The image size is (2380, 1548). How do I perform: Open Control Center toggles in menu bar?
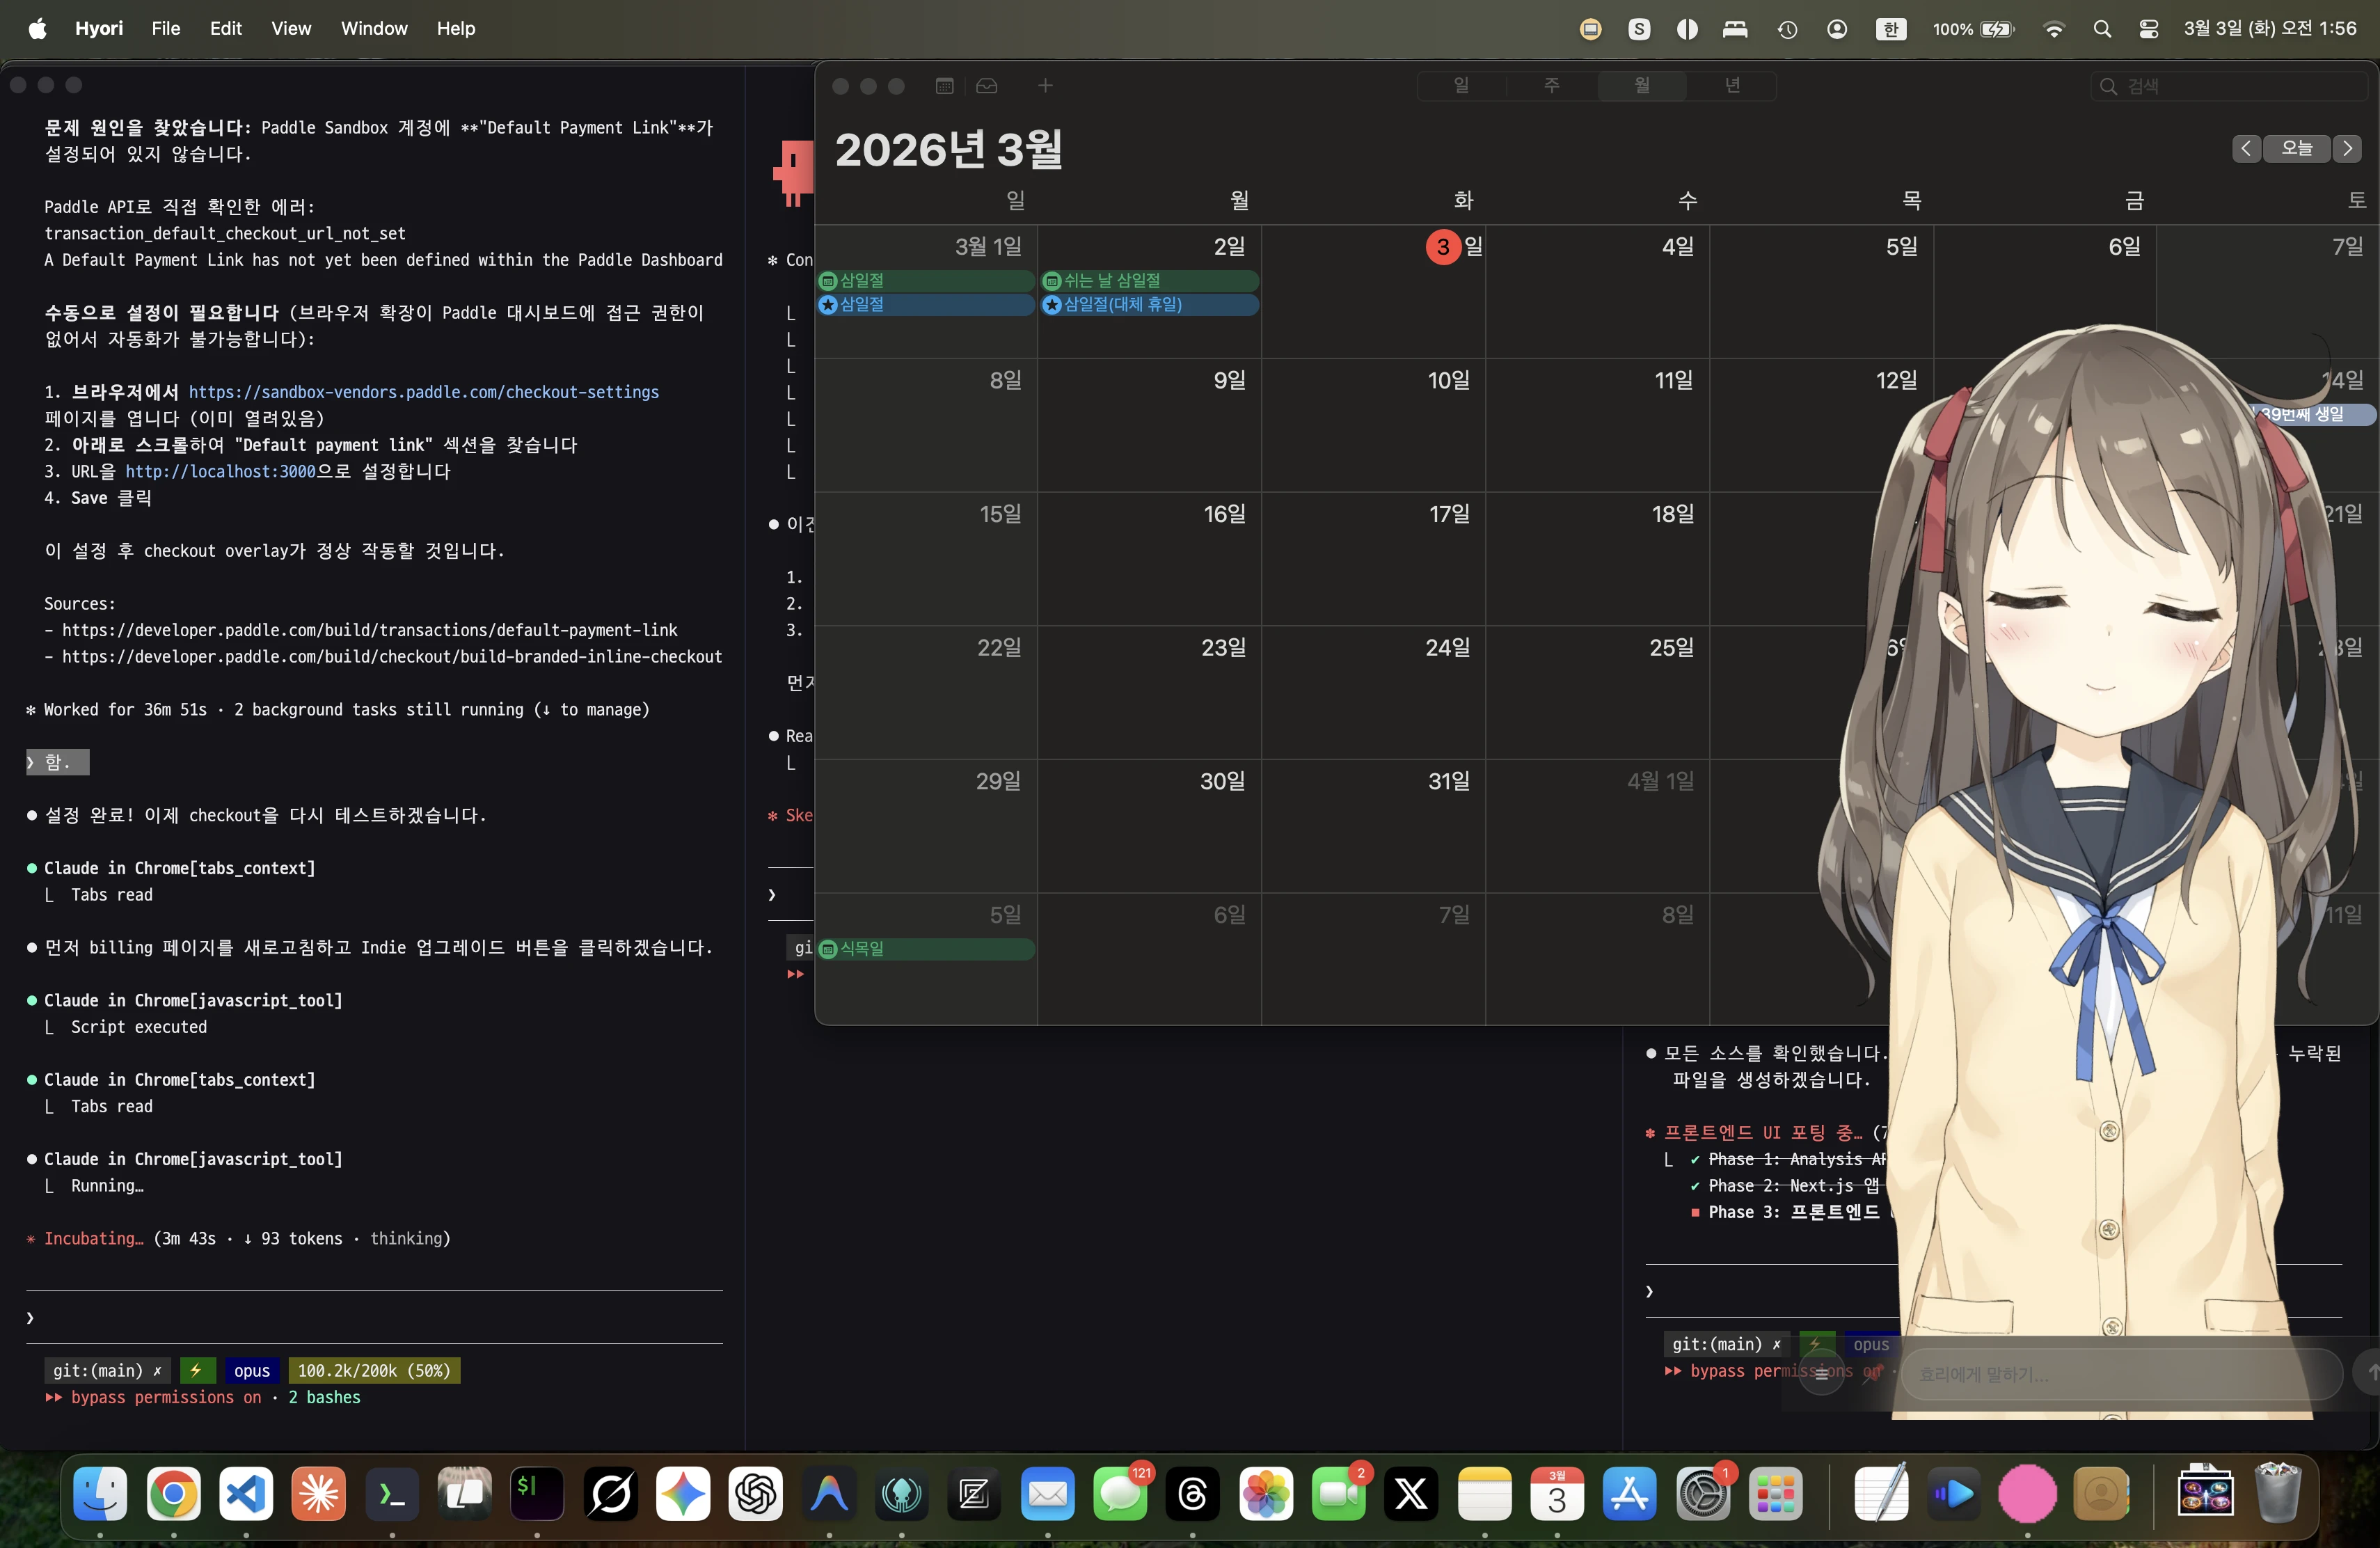click(2148, 29)
